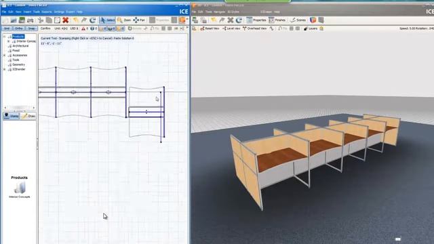Click the orange 3D cube icon in 2D toolbar

click(182, 20)
